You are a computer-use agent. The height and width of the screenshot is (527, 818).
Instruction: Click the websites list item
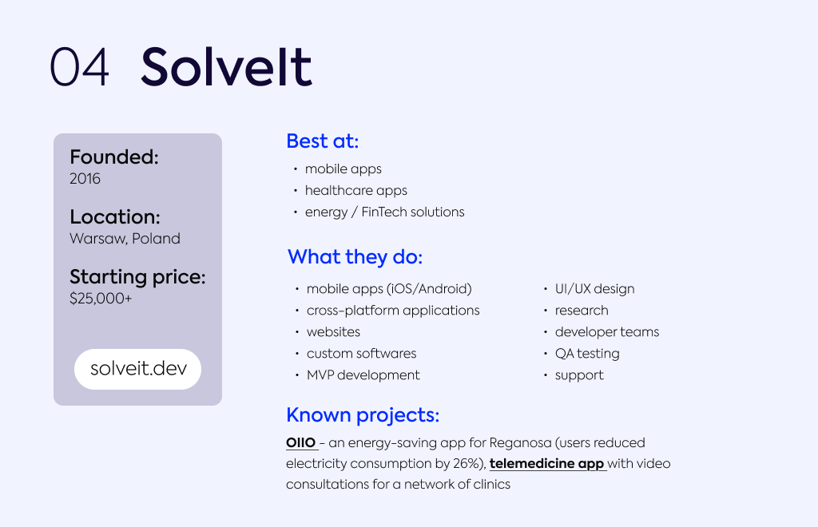pyautogui.click(x=333, y=332)
